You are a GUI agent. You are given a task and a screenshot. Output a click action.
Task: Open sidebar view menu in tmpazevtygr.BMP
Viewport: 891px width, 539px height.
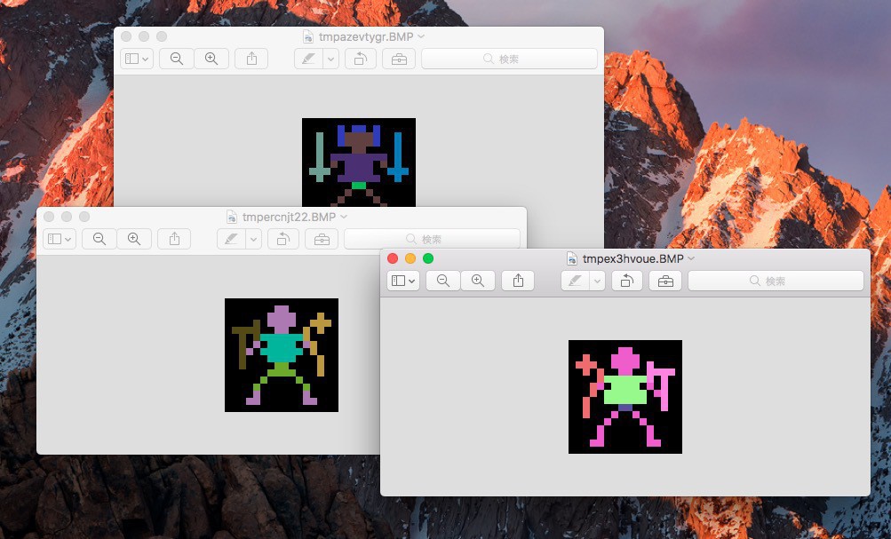pos(137,59)
